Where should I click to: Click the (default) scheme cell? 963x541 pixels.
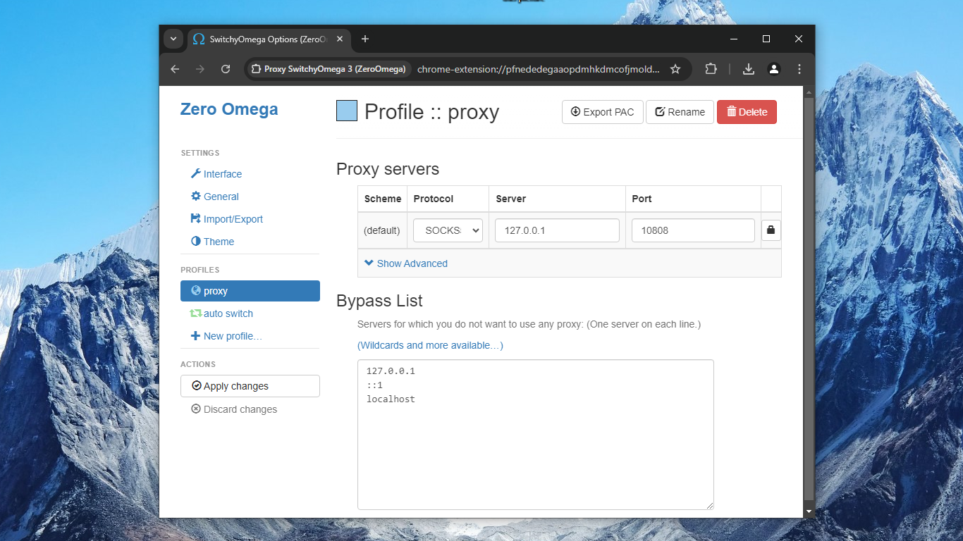click(x=382, y=230)
